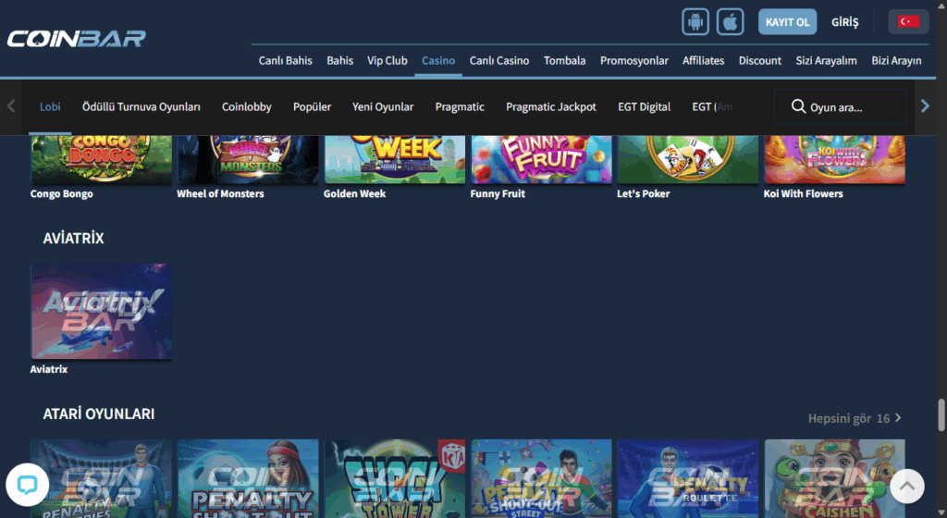
Task: Open the Penalty Roulette game thumbnail
Action: [688, 478]
